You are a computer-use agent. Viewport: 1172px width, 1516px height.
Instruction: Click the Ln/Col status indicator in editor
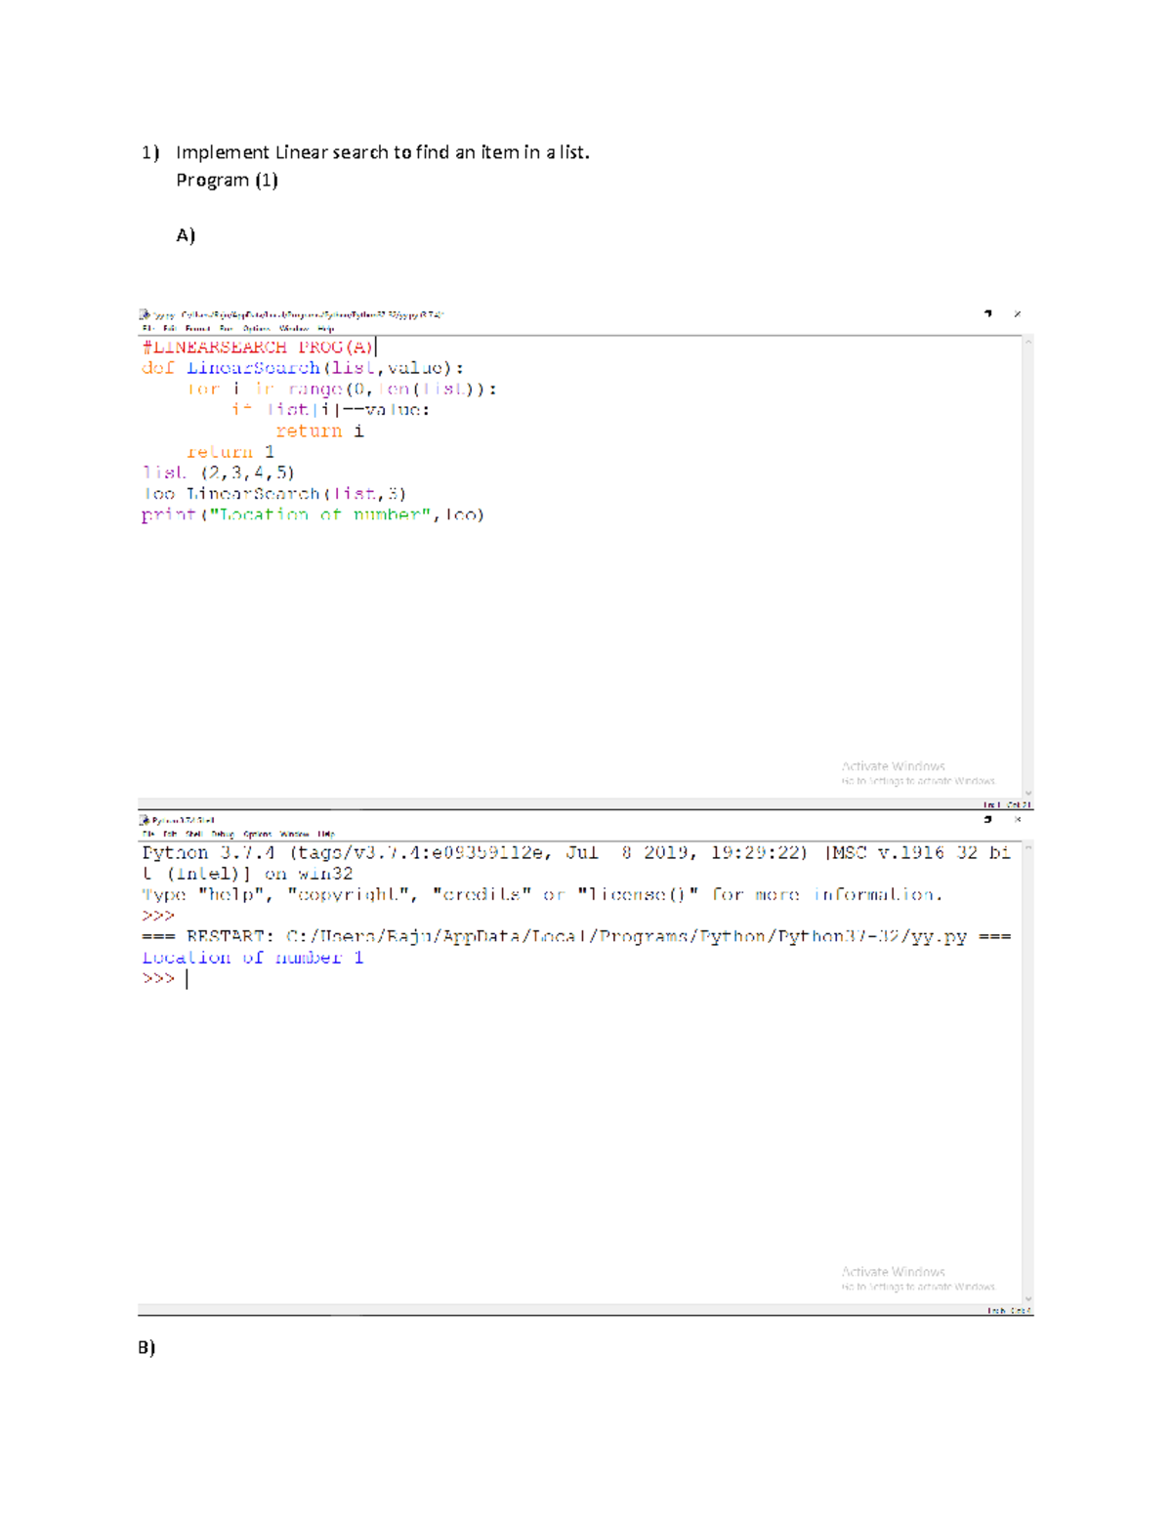tap(1006, 802)
